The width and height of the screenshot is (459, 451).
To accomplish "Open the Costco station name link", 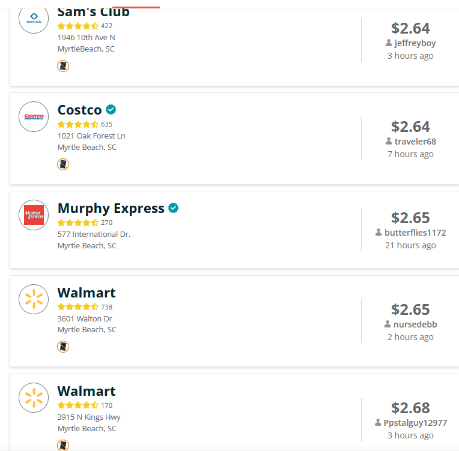I will (80, 110).
